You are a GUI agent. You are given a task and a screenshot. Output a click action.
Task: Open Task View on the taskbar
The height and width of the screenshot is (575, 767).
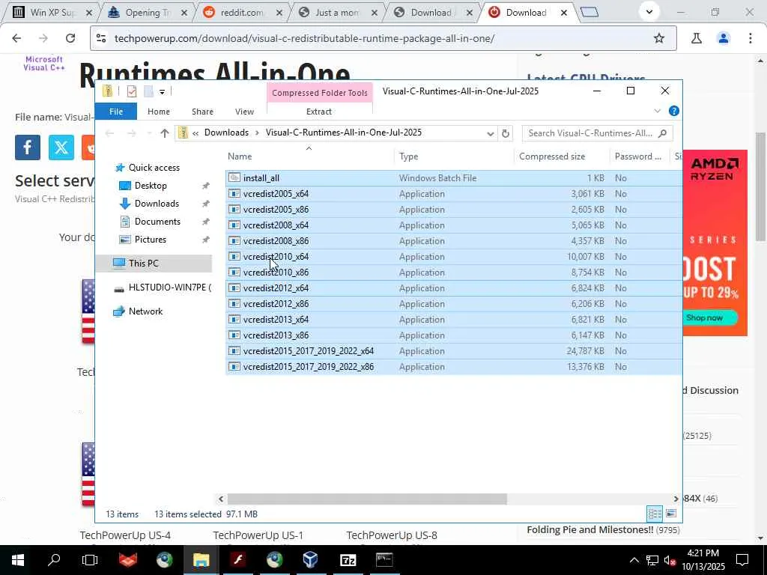(x=90, y=560)
